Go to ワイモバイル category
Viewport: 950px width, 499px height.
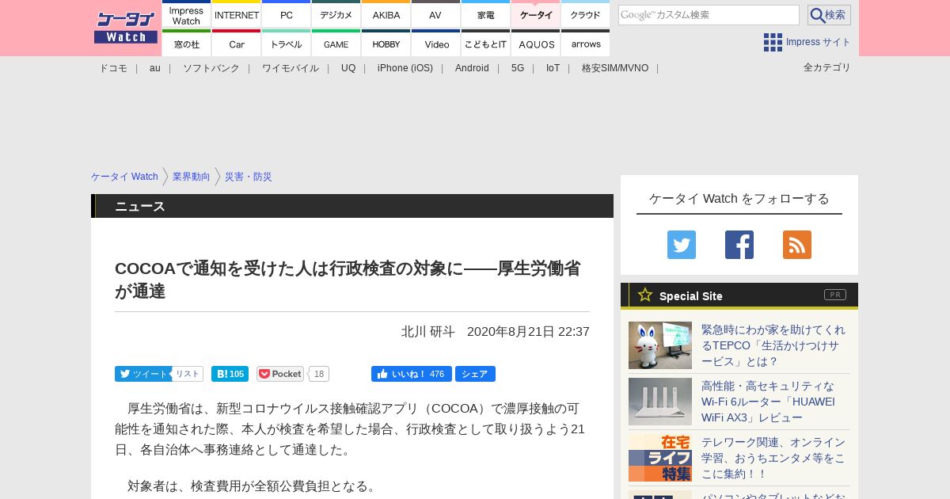291,68
